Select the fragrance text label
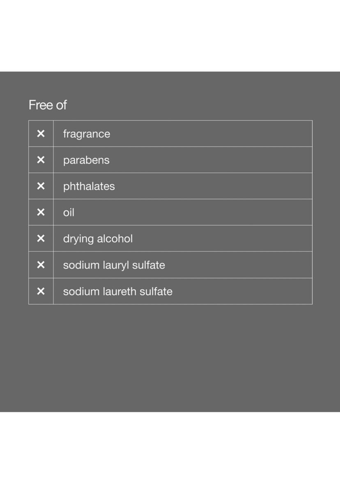The height and width of the screenshot is (484, 340). (87, 134)
